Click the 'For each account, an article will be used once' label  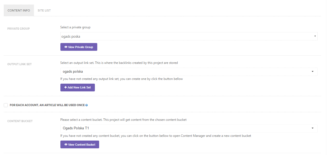47,105
